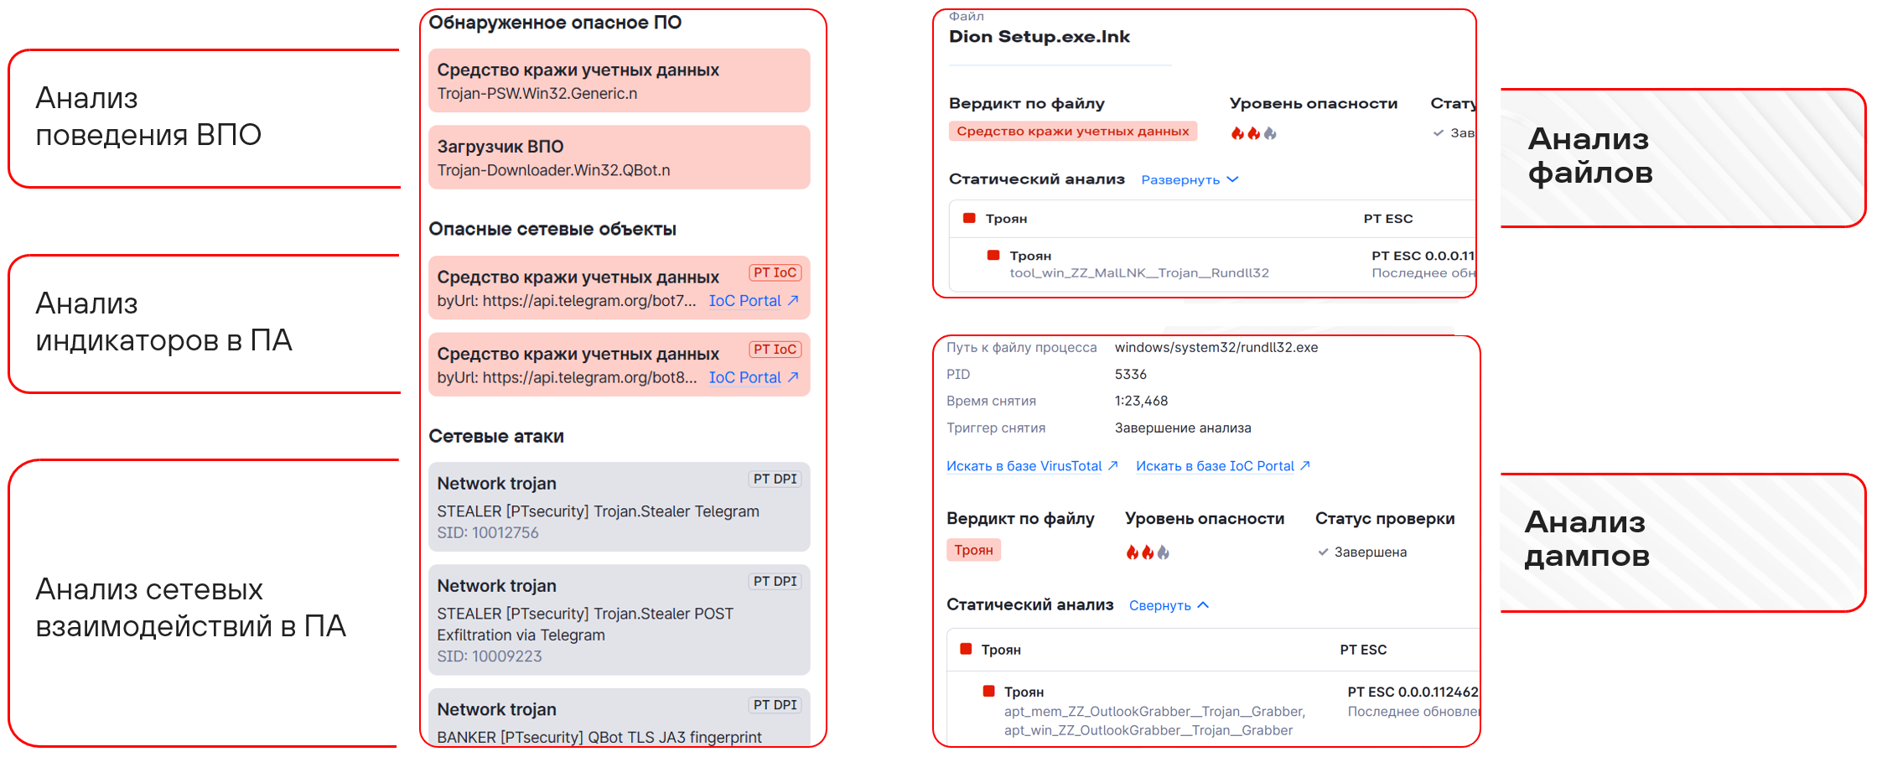Open the QBot TLS JA3 fingerprint card
Viewport: 1882px width, 757px height.
pos(619,718)
